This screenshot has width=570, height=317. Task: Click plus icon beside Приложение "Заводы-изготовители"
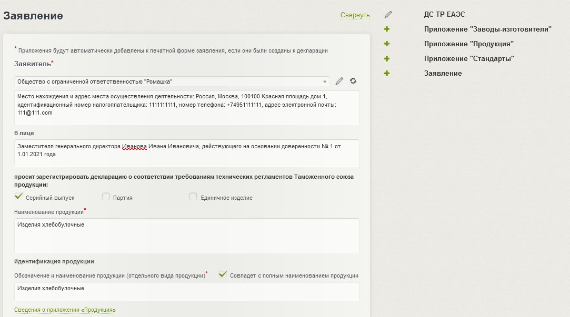(x=387, y=29)
